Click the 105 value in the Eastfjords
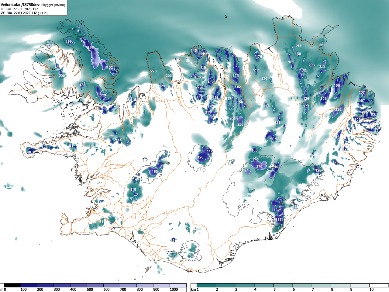 pyautogui.click(x=357, y=120)
